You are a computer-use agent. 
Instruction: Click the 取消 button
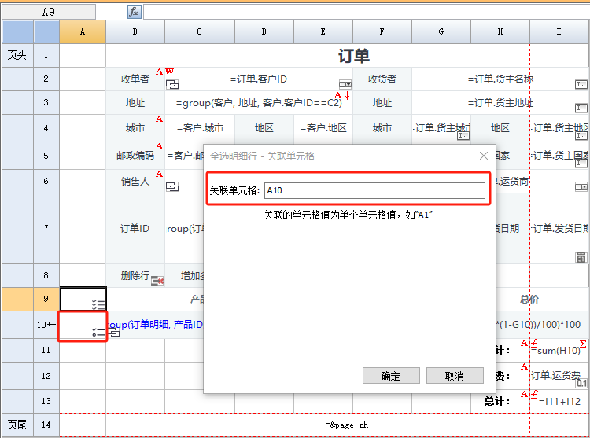pos(454,376)
